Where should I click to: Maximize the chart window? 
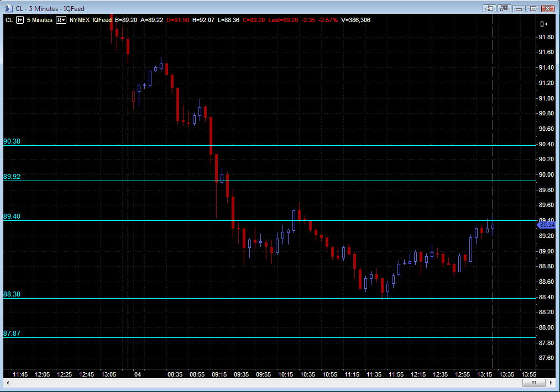coord(533,8)
